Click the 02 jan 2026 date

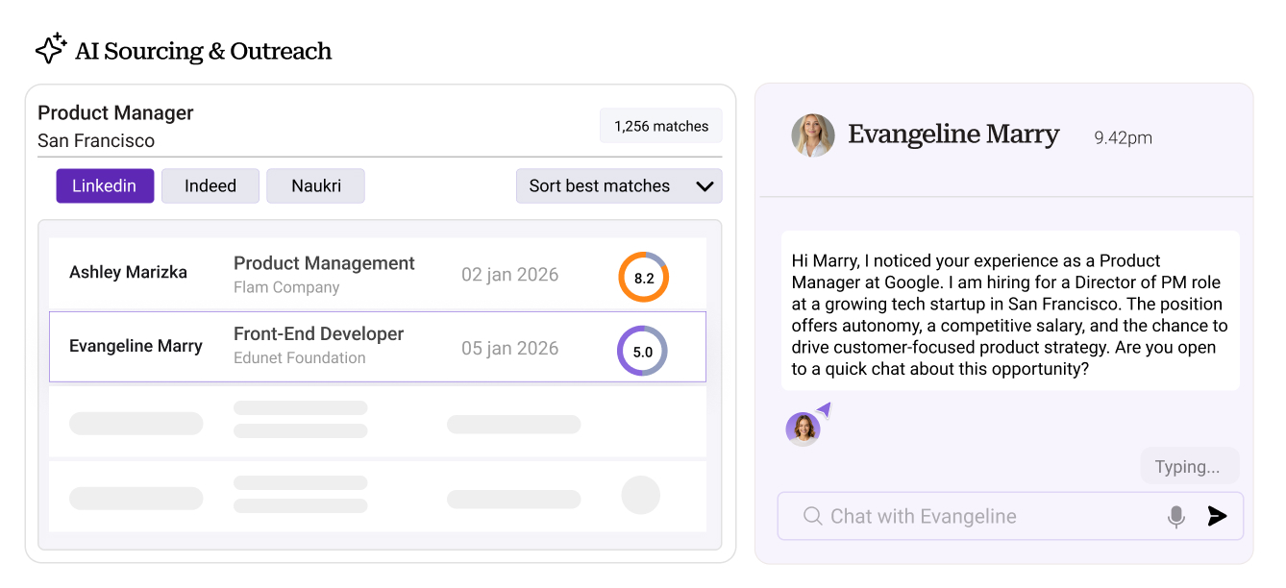509,275
